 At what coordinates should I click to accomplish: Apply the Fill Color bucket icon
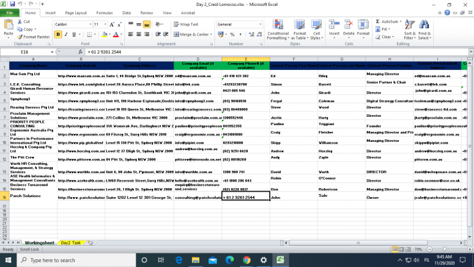(x=104, y=34)
